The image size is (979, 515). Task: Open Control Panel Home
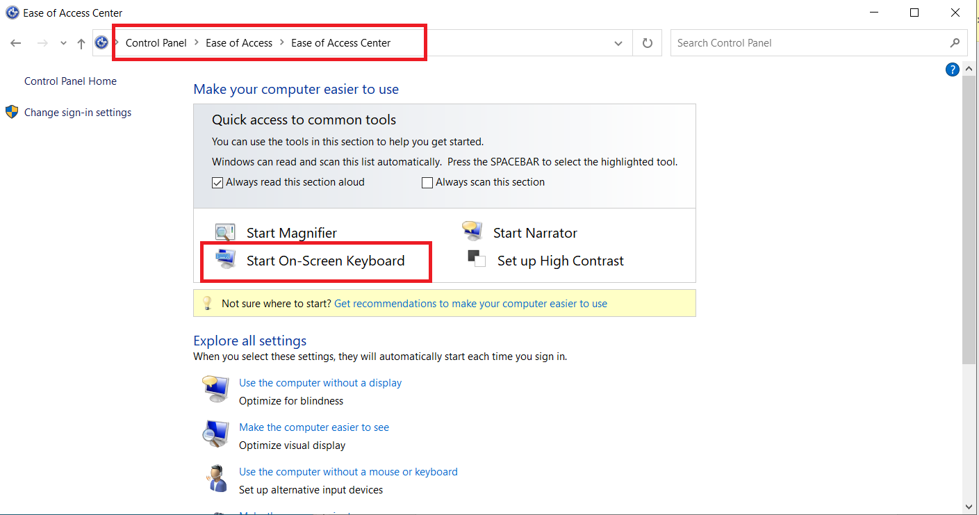[x=70, y=81]
